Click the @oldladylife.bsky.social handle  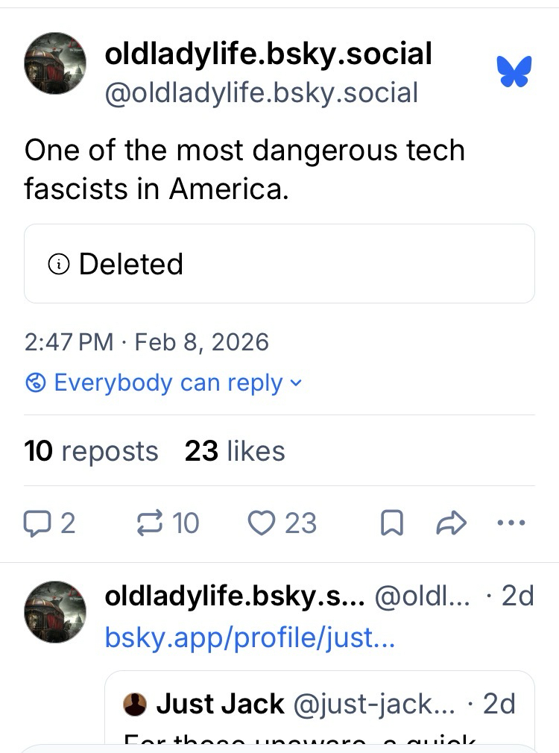tap(261, 94)
